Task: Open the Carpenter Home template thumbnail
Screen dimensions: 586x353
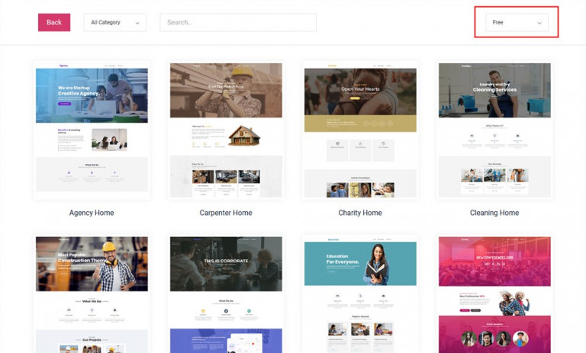Action: [x=226, y=130]
